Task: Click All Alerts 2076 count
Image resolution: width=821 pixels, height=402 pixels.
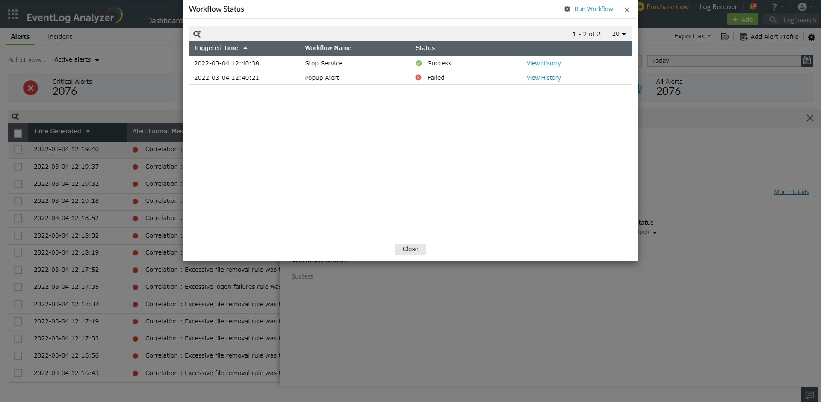Action: coord(668,91)
